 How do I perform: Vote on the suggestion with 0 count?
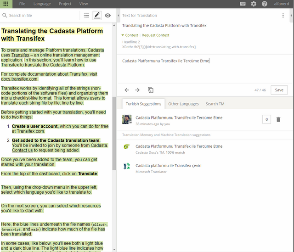266,119
